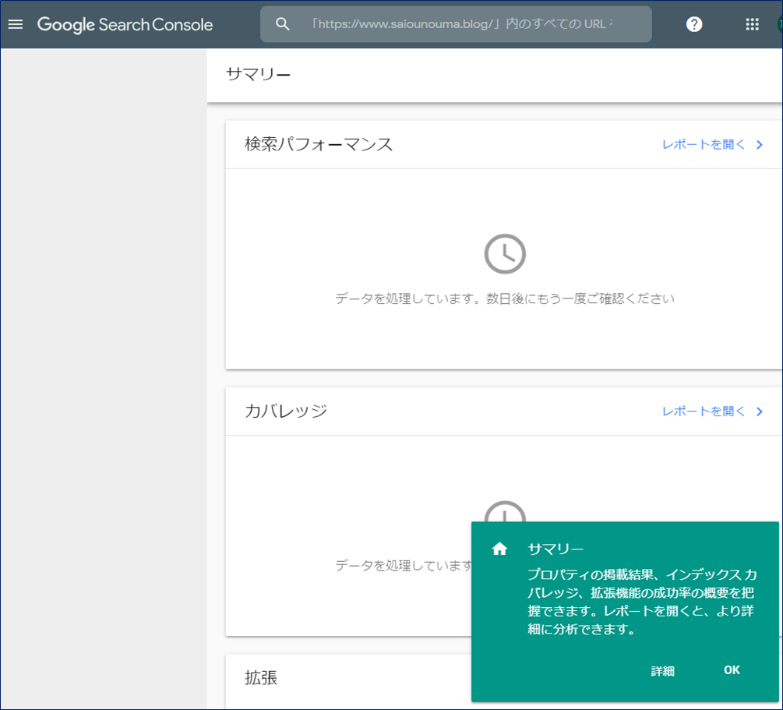The width and height of the screenshot is (783, 710).
Task: Open the help question mark icon
Action: [x=693, y=24]
